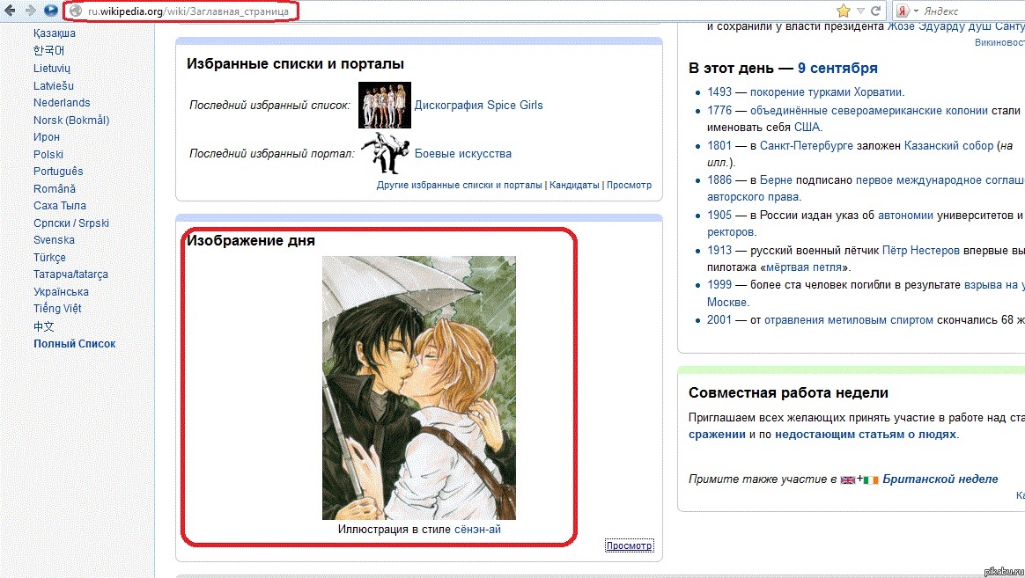Open Санкт-Петербурге link
The height and width of the screenshot is (578, 1025).
click(806, 146)
